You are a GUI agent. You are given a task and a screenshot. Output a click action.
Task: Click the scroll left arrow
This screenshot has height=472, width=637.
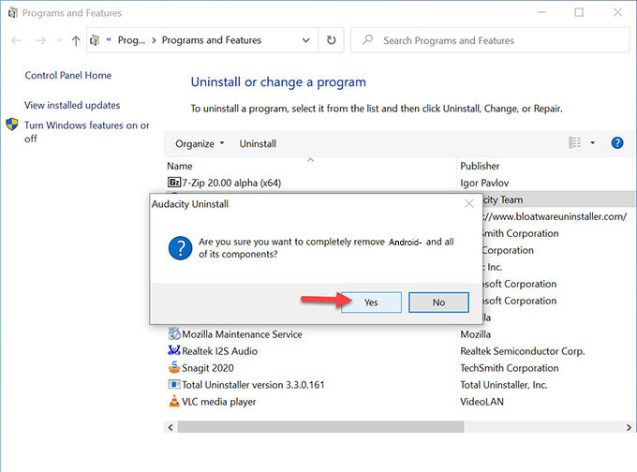pos(170,427)
